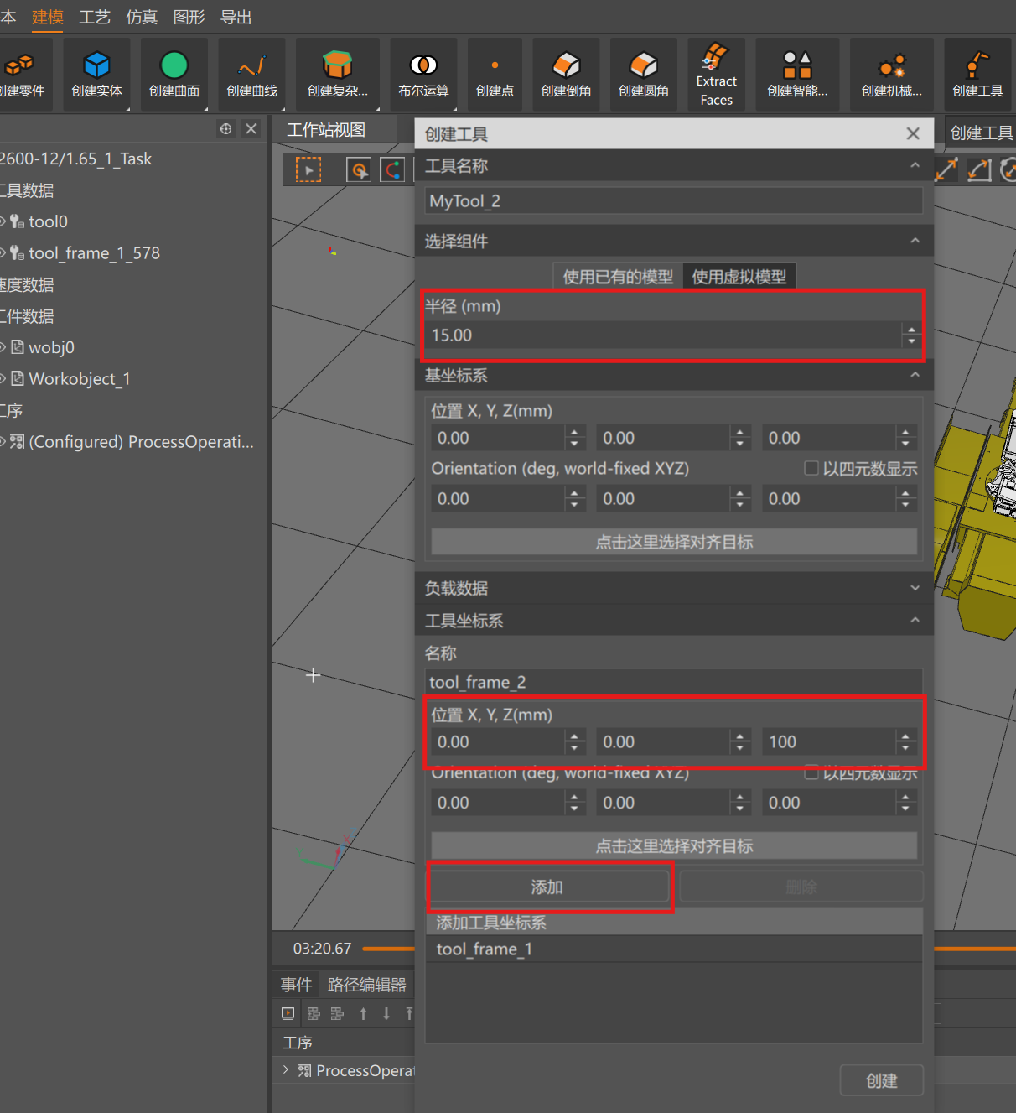1016x1113 pixels.
Task: Click the angle measure icon right of dialog
Action: coord(979,169)
